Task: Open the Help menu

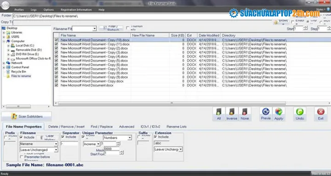Action: point(101,10)
